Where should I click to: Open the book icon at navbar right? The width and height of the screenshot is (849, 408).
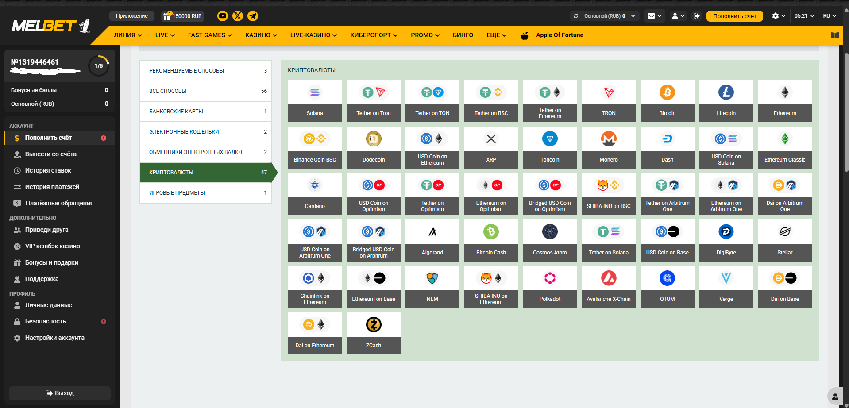point(835,35)
